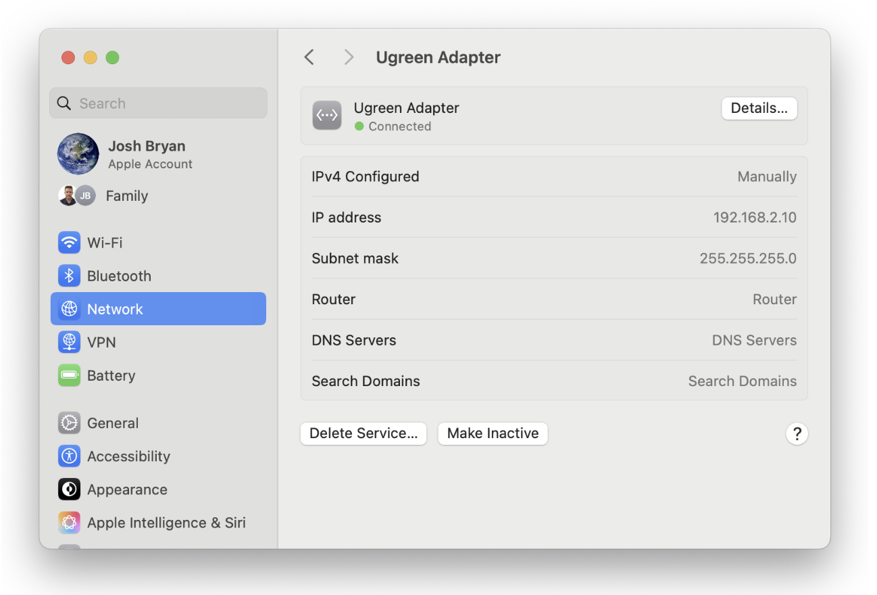The image size is (877, 595).
Task: Select Network in the sidebar
Action: click(x=158, y=309)
